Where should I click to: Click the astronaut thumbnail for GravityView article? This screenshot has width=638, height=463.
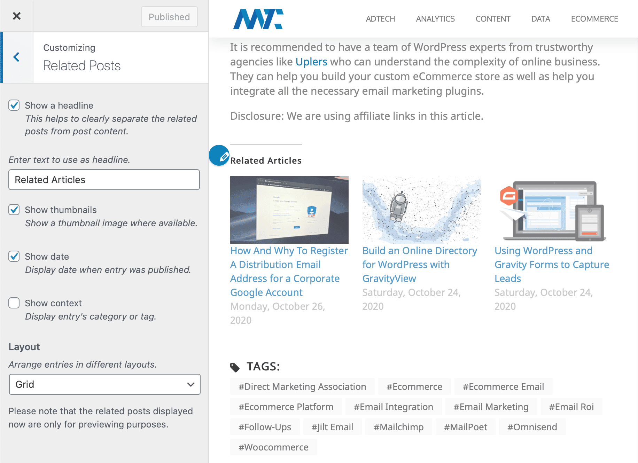tap(421, 210)
